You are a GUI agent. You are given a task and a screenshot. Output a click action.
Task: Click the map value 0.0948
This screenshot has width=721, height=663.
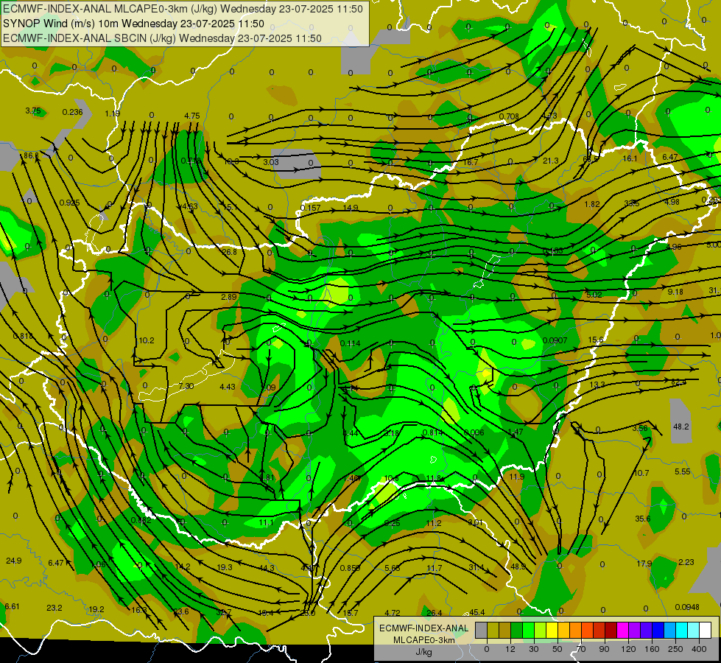(x=687, y=607)
